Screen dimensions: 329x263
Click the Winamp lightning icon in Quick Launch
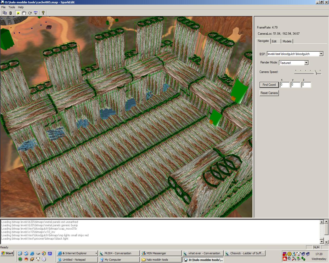pos(32,259)
